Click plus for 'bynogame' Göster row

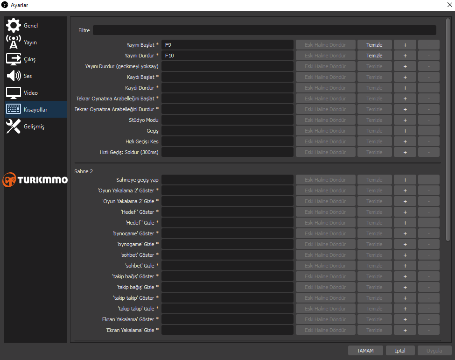[x=405, y=234]
